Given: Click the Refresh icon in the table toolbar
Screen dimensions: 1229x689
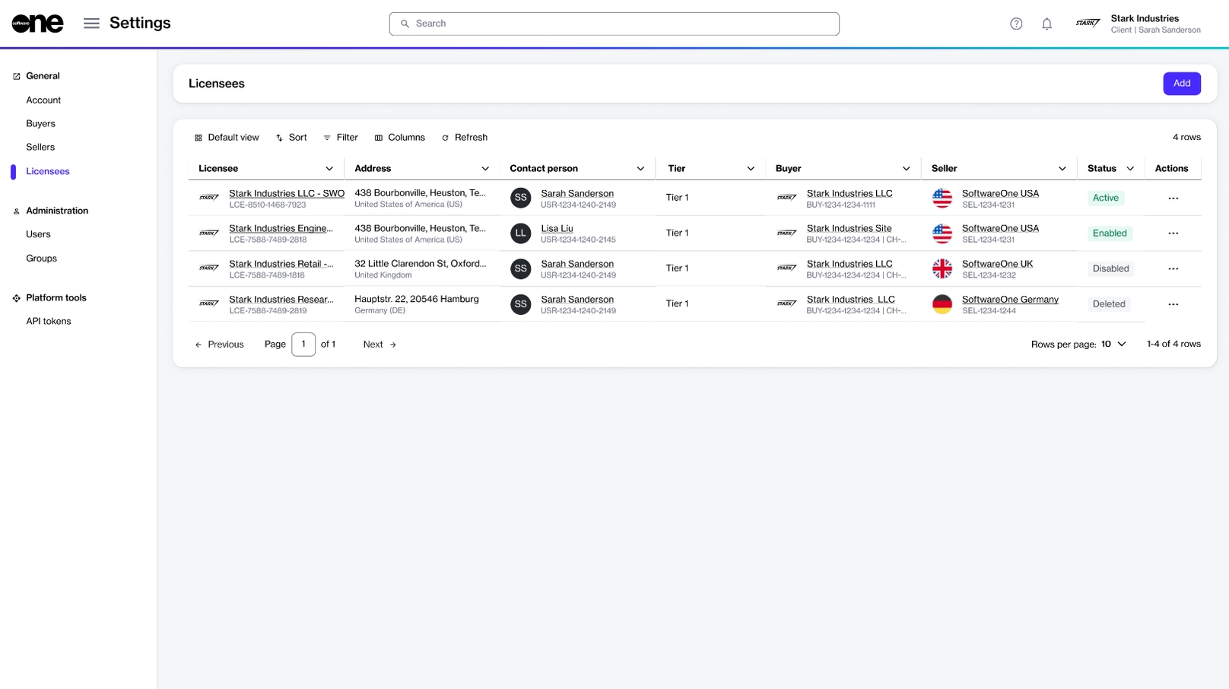Looking at the screenshot, I should tap(446, 138).
